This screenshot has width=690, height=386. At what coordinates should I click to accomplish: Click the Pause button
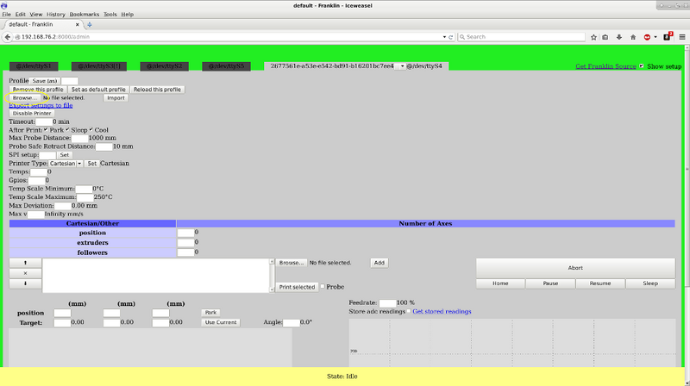coord(550,283)
